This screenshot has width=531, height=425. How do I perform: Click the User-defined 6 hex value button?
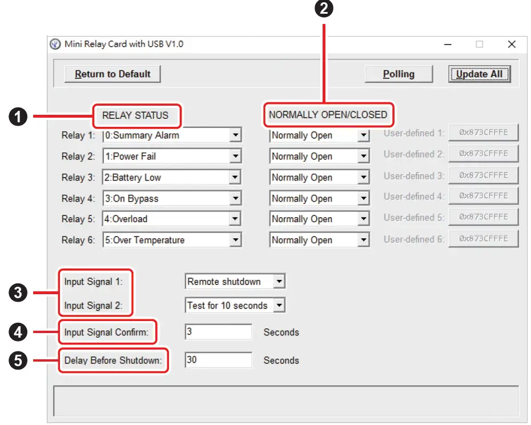coord(484,239)
